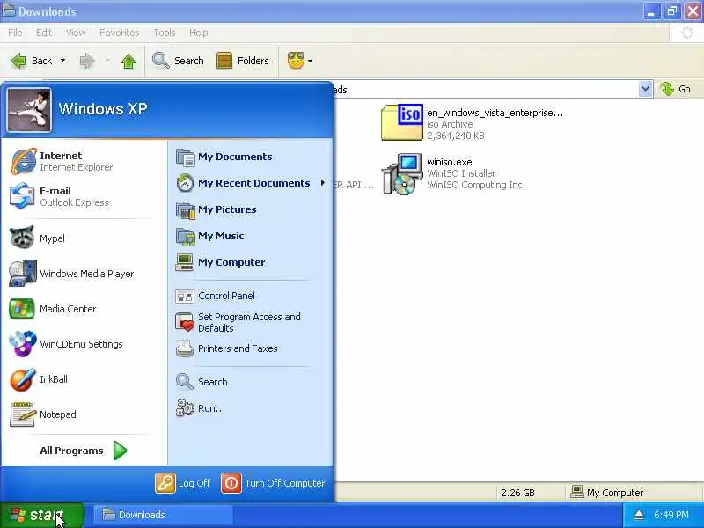Select the en_windows_vista_enterprise iso file
Viewport: 704px width, 528px height.
pos(472,123)
